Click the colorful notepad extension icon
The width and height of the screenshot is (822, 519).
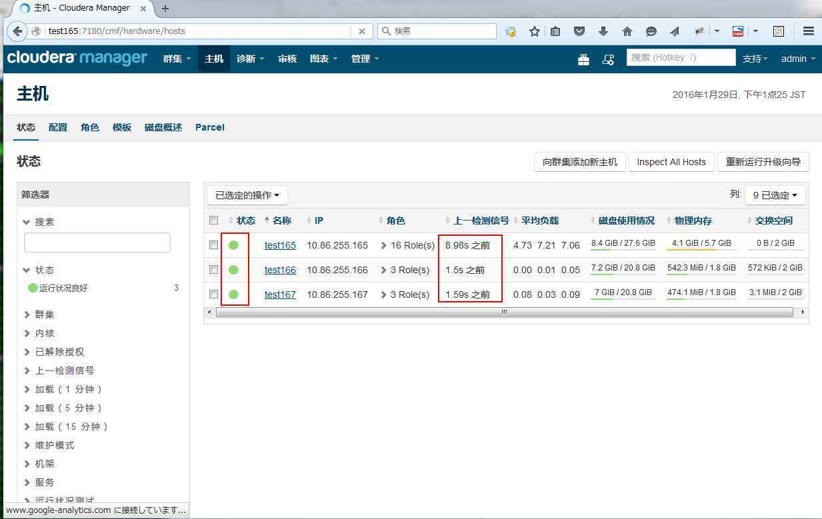511,31
